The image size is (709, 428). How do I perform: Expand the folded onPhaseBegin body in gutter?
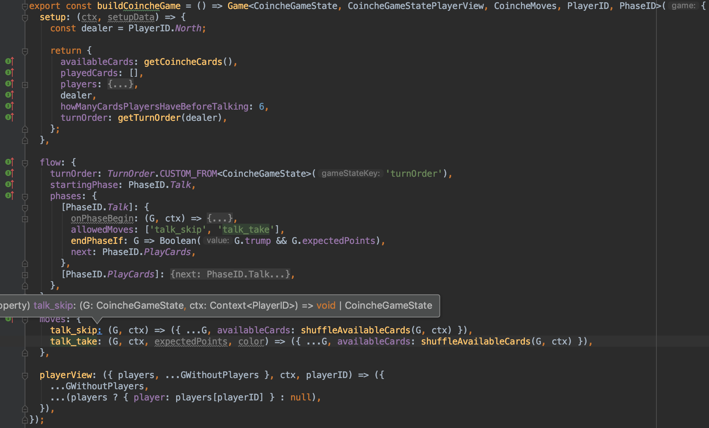[25, 219]
